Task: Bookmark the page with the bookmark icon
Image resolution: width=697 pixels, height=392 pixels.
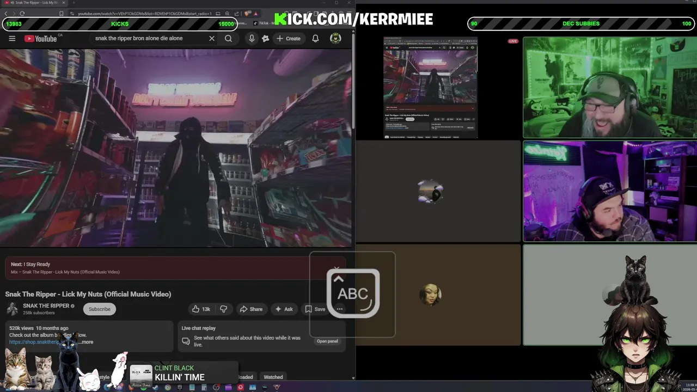Action: click(x=62, y=14)
